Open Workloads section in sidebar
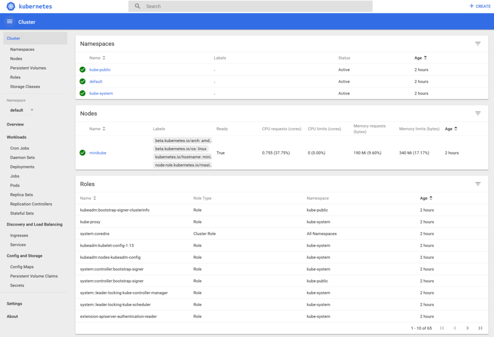This screenshot has width=494, height=337. coord(16,137)
